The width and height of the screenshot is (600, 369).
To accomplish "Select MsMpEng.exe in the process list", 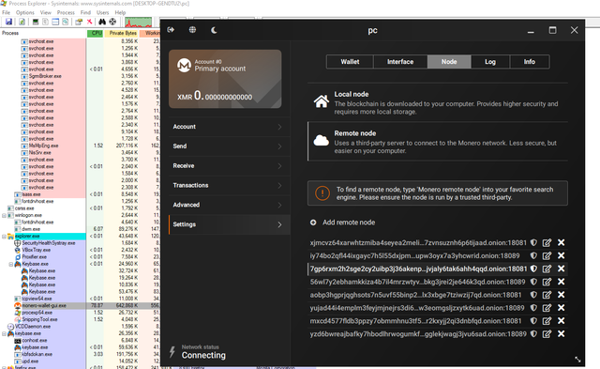I will (x=44, y=146).
